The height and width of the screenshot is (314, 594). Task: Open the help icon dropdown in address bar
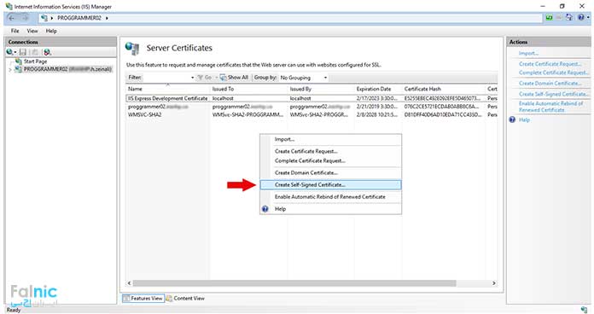point(588,17)
